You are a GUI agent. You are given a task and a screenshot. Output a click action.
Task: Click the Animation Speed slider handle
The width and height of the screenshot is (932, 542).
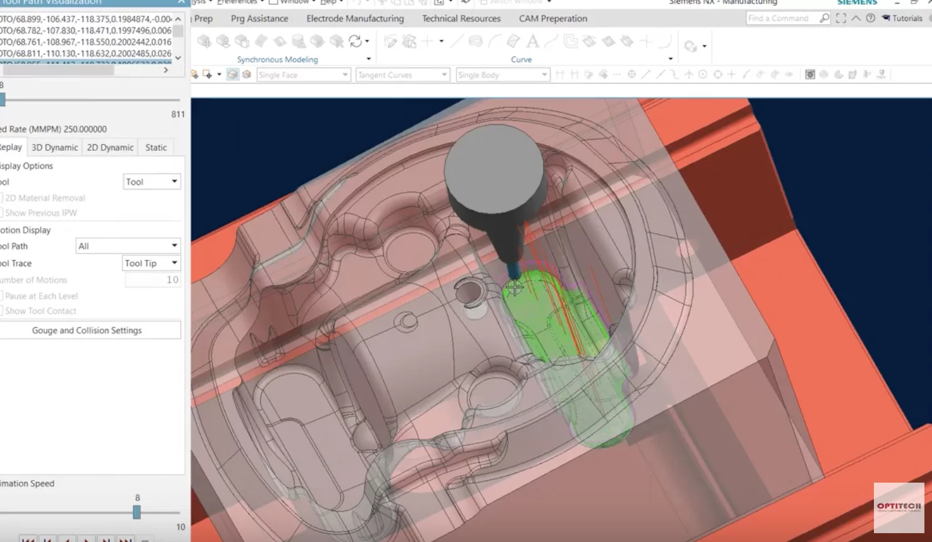(x=136, y=512)
